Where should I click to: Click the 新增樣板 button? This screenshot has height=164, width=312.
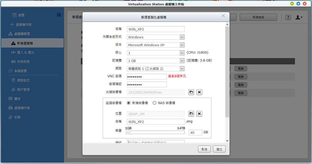(258, 17)
